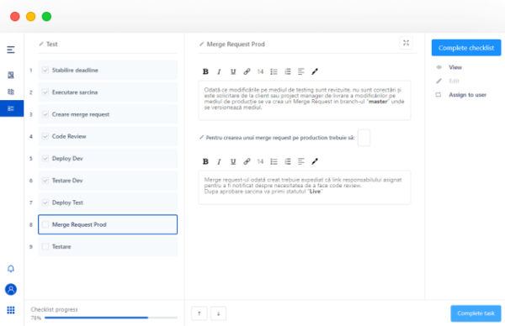Insert link using first editor toolbar
The width and height of the screenshot is (505, 326).
(x=247, y=71)
